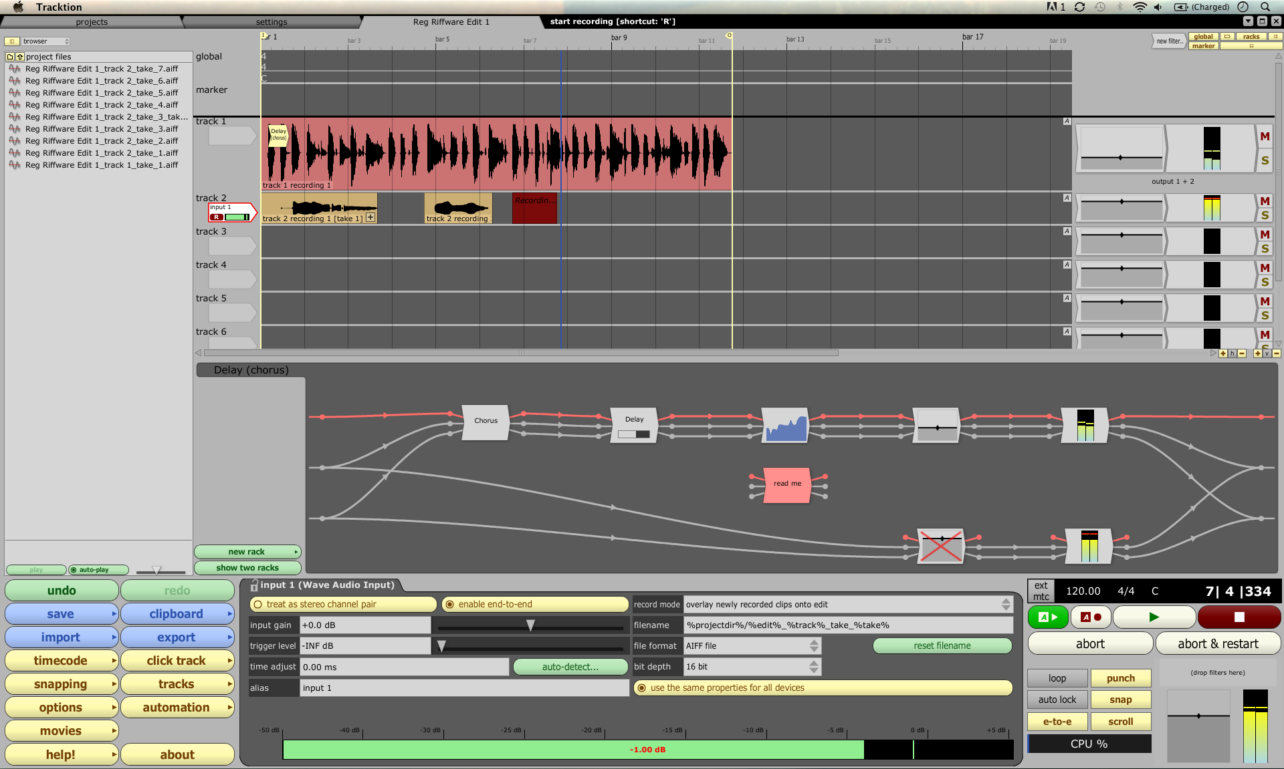Click the punch button in transport

click(x=1122, y=677)
